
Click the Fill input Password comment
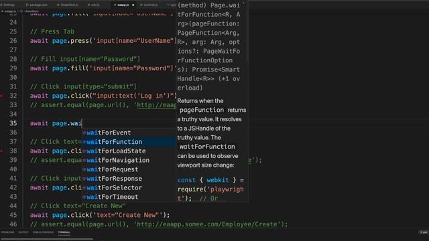click(85, 59)
